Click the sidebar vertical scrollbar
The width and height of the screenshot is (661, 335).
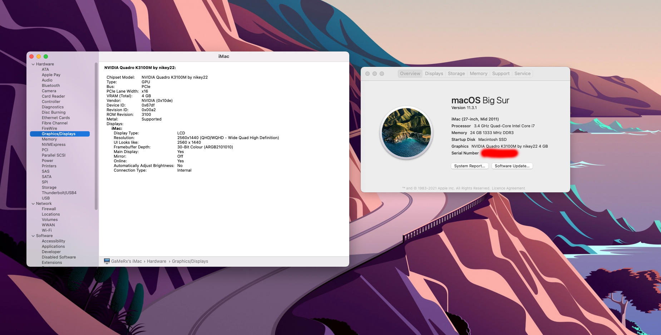(x=96, y=136)
